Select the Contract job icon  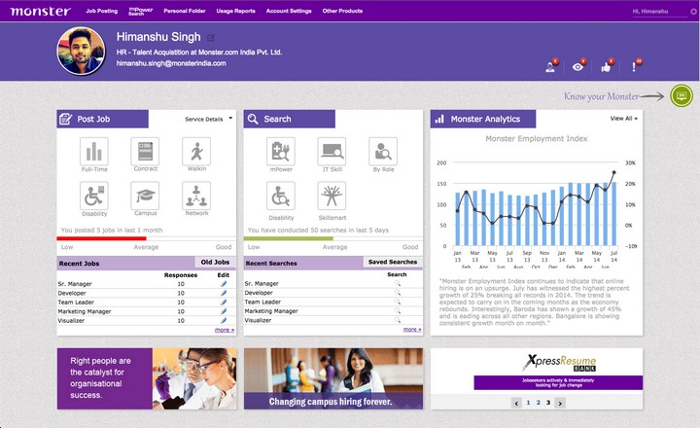pyautogui.click(x=145, y=152)
